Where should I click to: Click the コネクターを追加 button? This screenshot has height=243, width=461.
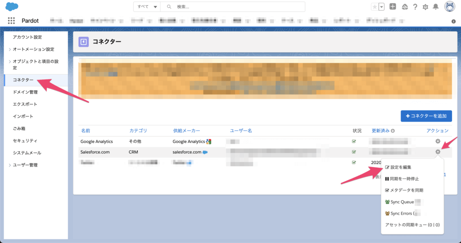tap(426, 116)
